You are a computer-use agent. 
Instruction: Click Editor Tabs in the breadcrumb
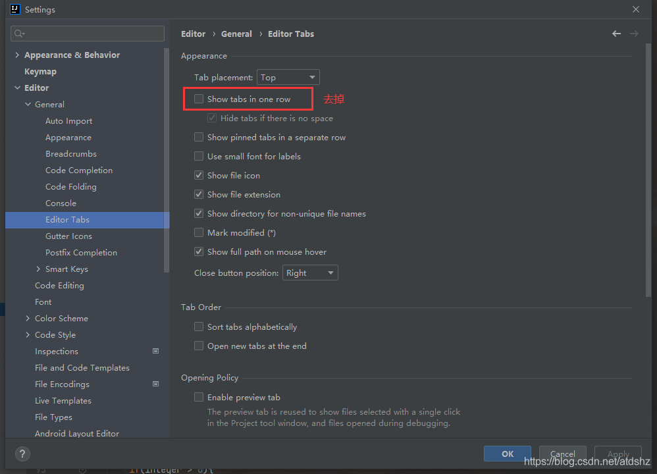pyautogui.click(x=291, y=34)
